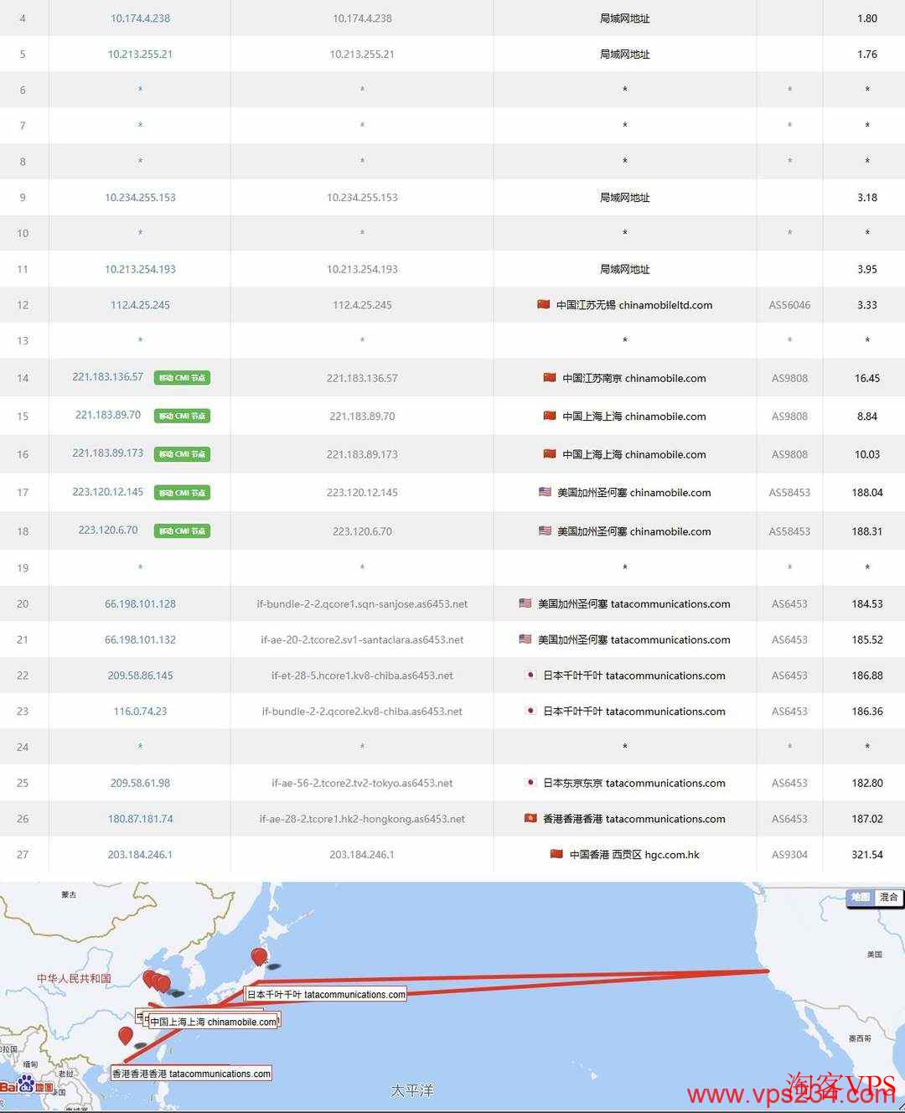Click the map label 香港香港香港 tatacommunications.com
905x1113 pixels.
[192, 1074]
